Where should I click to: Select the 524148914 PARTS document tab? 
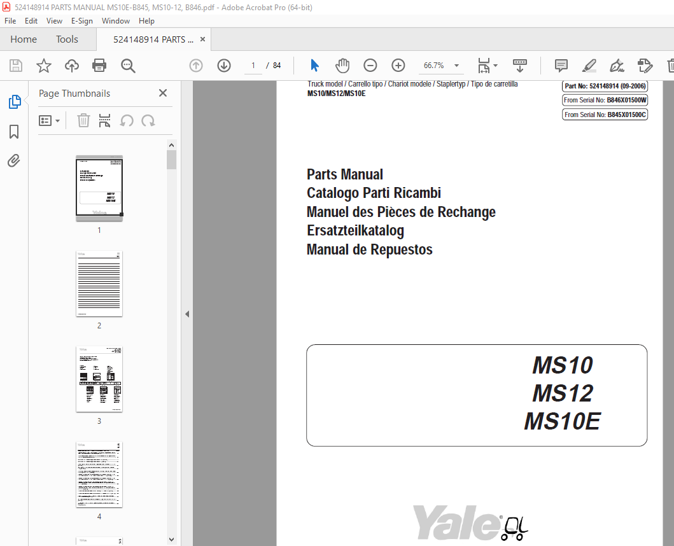pos(153,39)
